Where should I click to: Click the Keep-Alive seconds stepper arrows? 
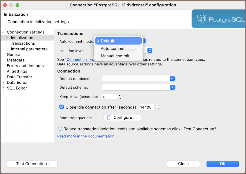click(120, 97)
